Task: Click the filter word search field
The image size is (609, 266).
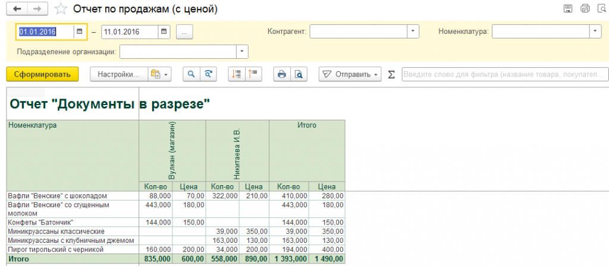Action: 504,74
